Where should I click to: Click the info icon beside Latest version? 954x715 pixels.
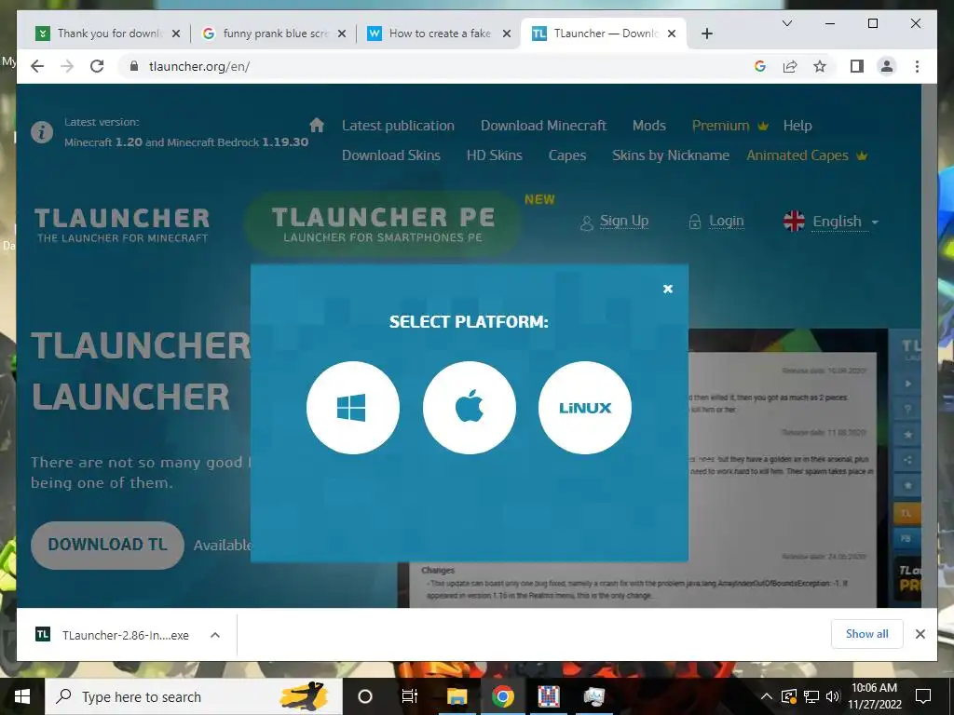point(42,132)
